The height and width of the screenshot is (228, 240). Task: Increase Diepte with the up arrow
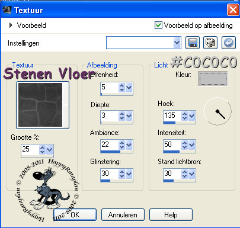[121, 114]
